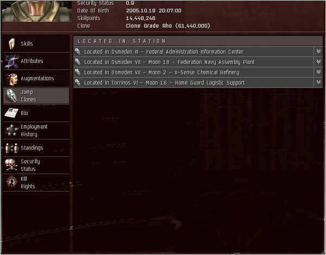Open the Skills book icon

(x=12, y=44)
